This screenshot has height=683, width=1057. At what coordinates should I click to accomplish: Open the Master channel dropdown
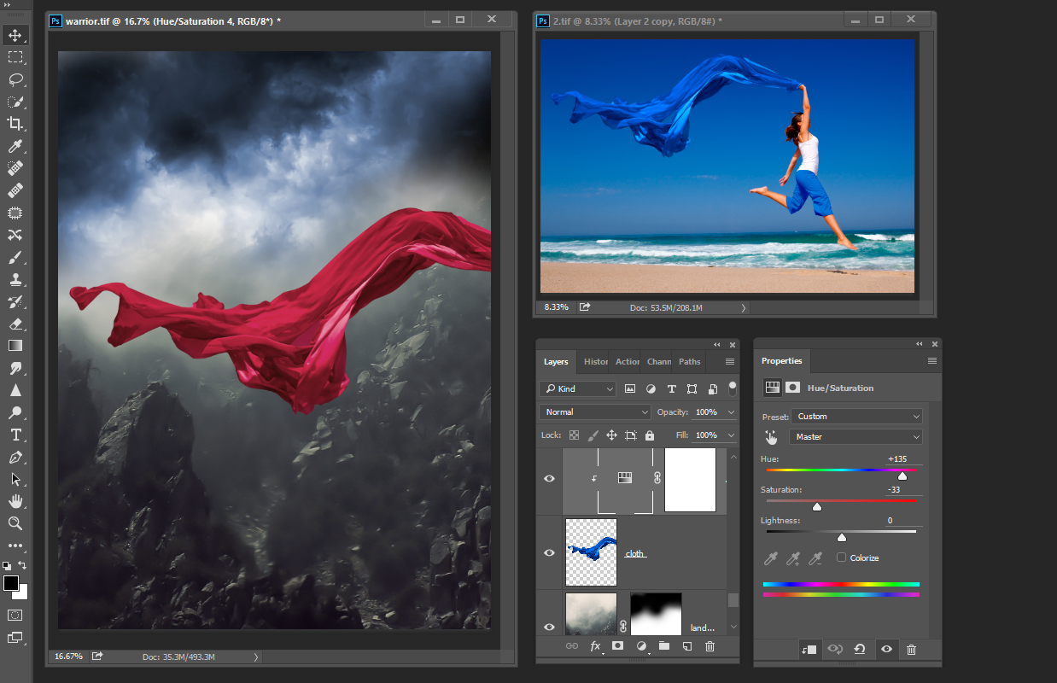[856, 437]
